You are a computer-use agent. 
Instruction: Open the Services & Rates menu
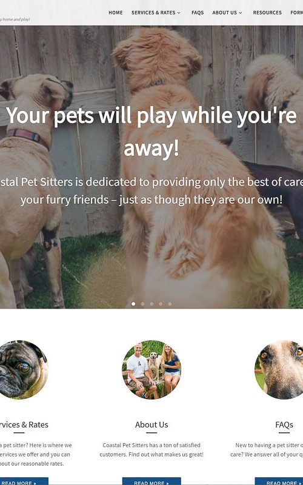click(153, 13)
